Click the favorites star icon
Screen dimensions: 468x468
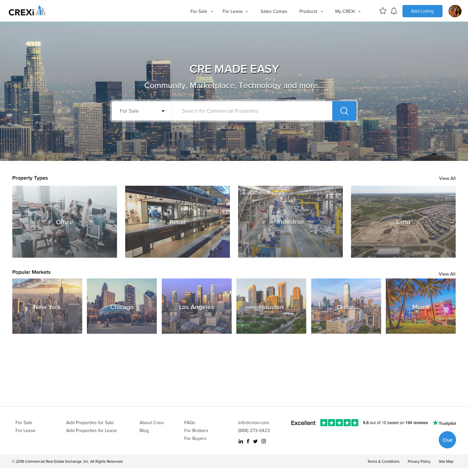coord(383,11)
